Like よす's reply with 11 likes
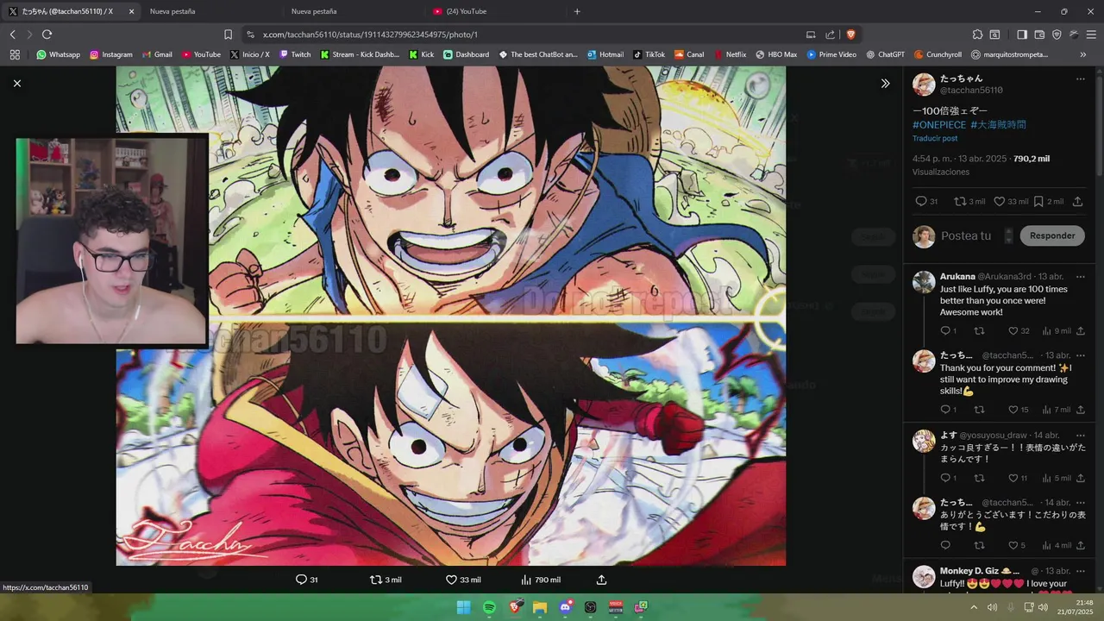 coord(1013,478)
